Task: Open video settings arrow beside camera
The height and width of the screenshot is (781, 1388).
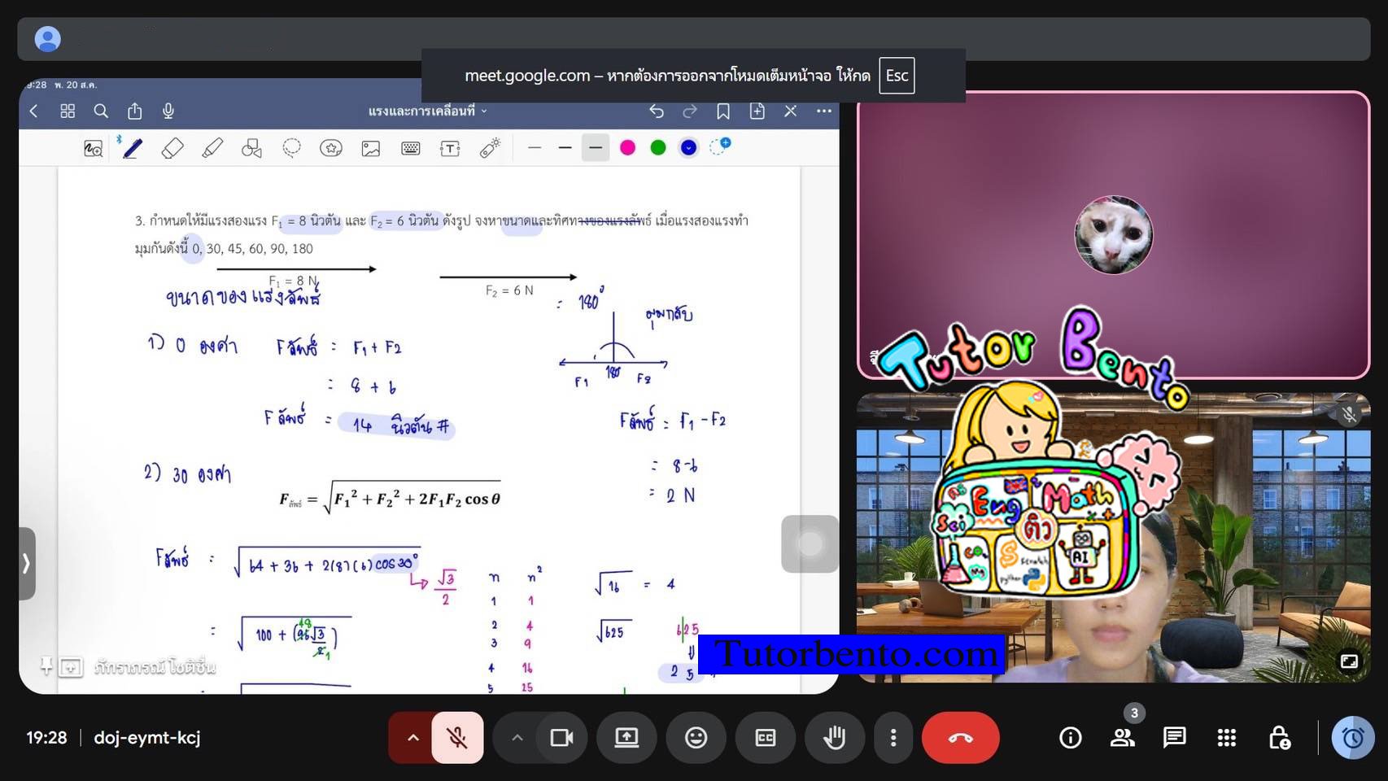Action: [x=517, y=738]
